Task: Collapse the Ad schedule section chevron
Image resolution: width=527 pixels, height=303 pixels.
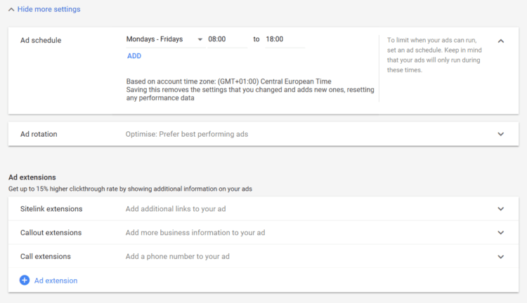Action: click(501, 41)
